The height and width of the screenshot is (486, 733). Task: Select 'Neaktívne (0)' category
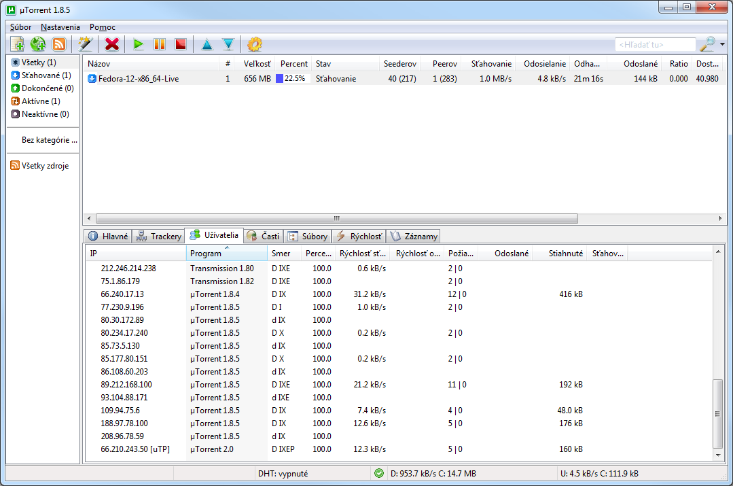pos(40,114)
